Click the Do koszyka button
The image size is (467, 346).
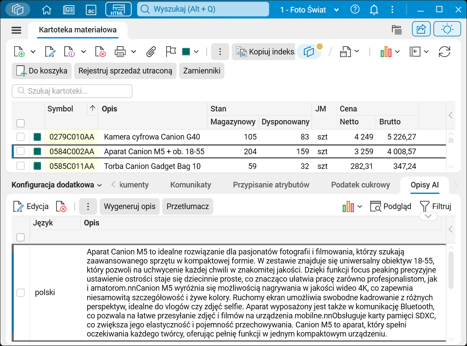coord(41,70)
